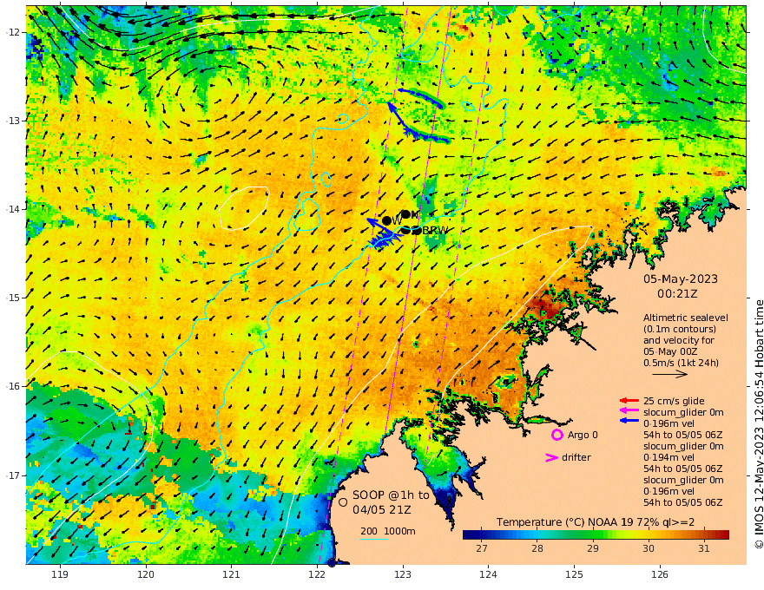This screenshot has height=590, width=764.
Task: Click the '(0.1m contours)' text
Action: coord(680,329)
